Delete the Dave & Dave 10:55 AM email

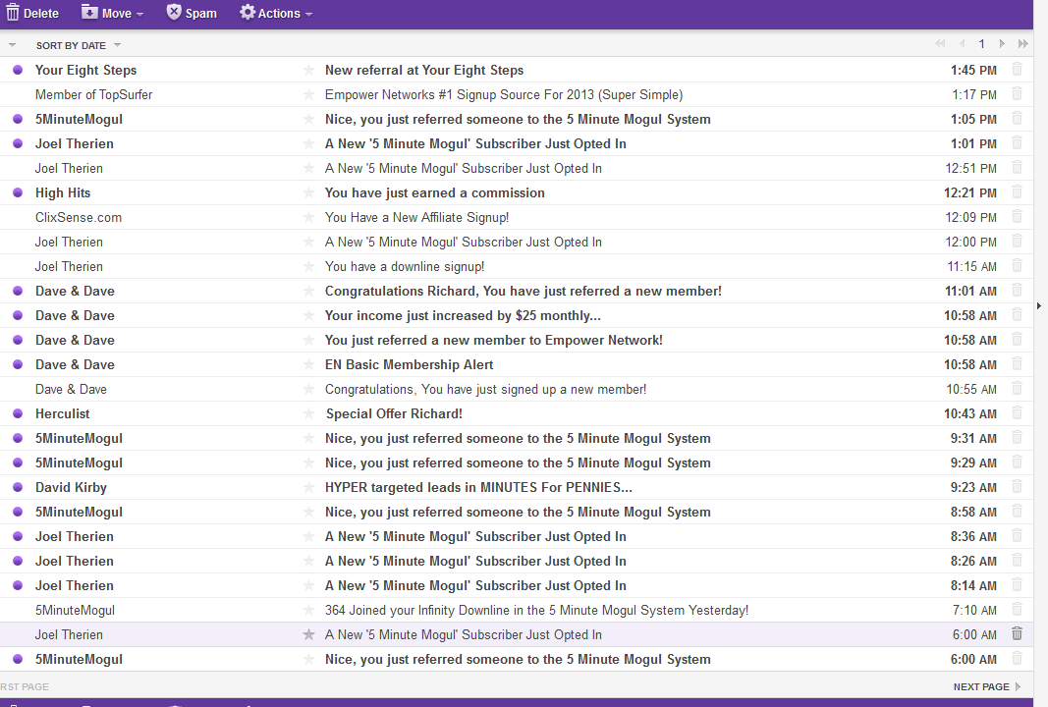[x=1017, y=388]
